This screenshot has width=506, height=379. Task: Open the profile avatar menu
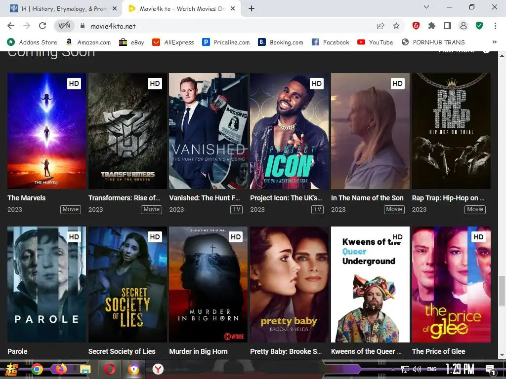[464, 26]
